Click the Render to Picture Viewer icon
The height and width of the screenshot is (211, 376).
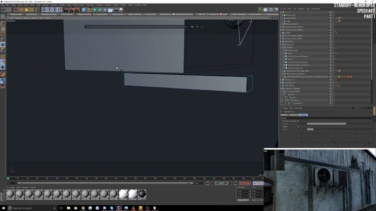[x=72, y=10]
